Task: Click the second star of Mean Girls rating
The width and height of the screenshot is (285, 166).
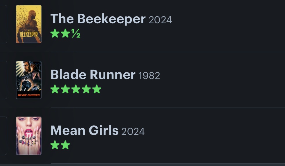Action: tap(65, 145)
